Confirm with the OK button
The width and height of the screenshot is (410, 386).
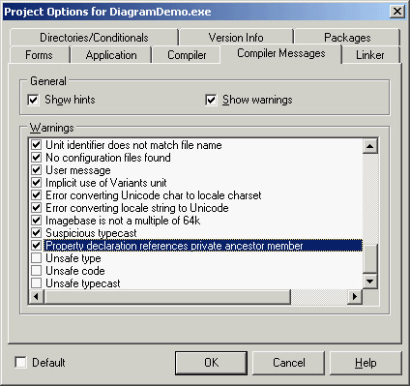[x=212, y=363]
